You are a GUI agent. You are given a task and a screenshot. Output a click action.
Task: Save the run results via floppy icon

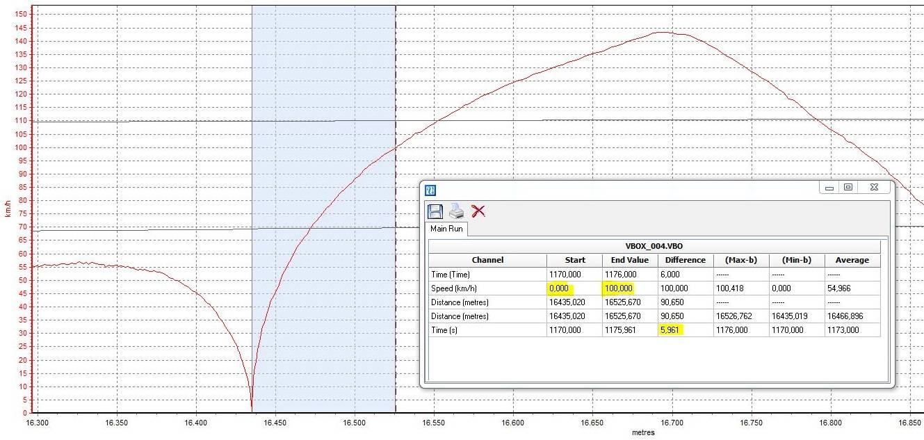pos(435,211)
